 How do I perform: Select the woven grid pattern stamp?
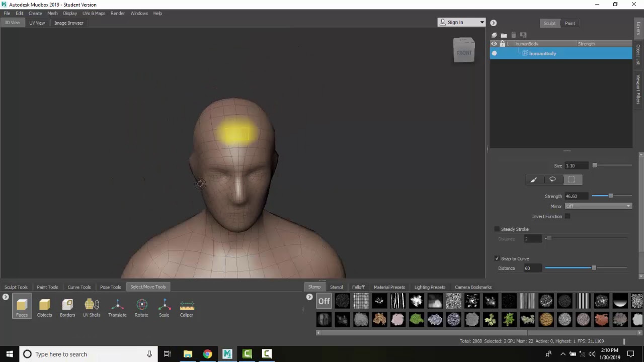point(361,301)
